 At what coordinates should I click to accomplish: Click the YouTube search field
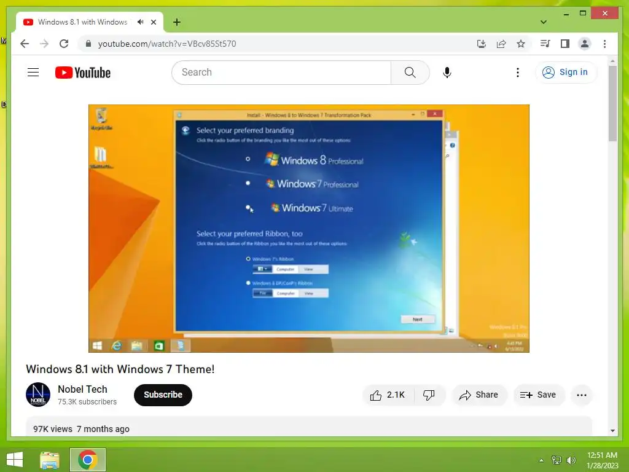pos(281,73)
